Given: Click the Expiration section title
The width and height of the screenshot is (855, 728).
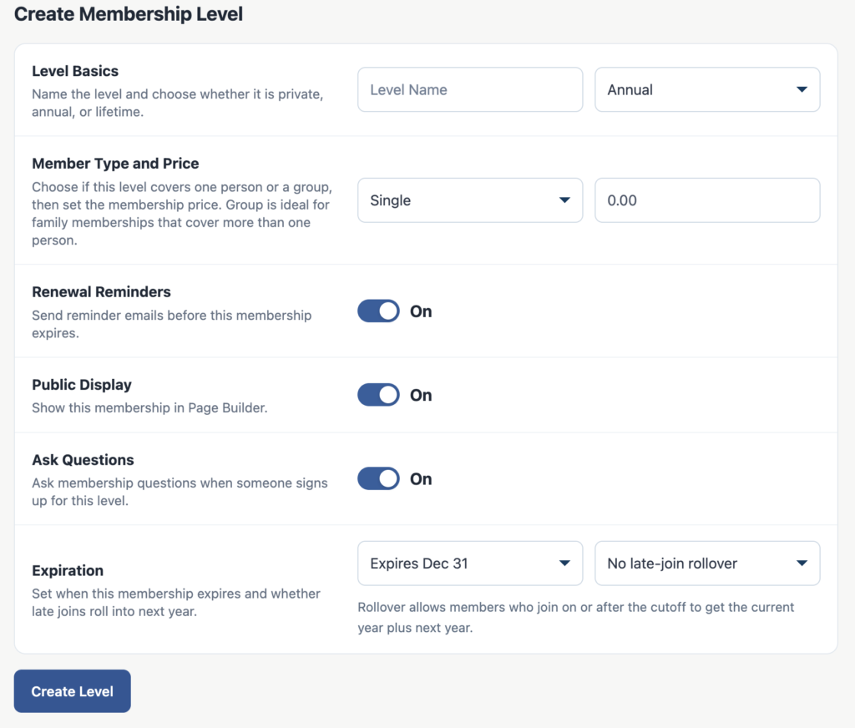Looking at the screenshot, I should pyautogui.click(x=68, y=570).
